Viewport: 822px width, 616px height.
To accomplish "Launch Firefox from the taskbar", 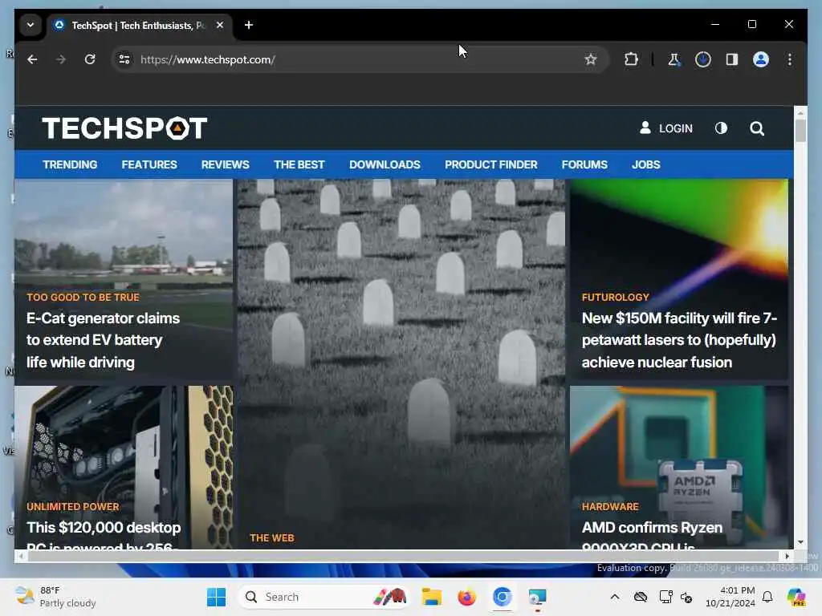I will pos(466,597).
